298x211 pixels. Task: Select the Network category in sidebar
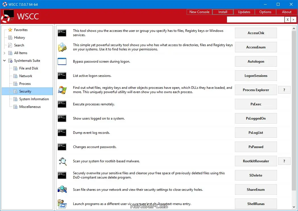(x=25, y=76)
